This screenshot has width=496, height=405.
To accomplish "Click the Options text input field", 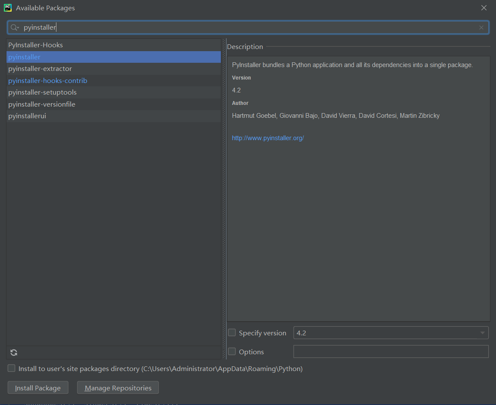I will click(391, 352).
